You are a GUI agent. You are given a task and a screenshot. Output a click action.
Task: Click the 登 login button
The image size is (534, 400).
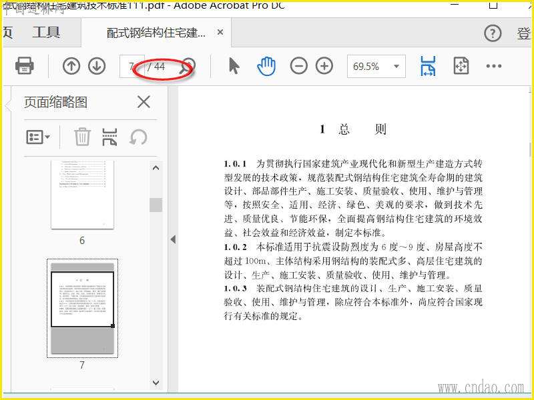pos(524,33)
